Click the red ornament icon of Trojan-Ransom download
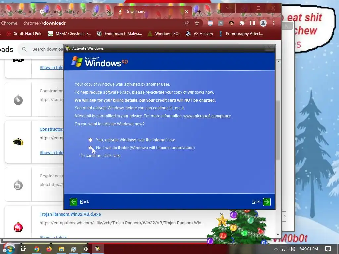This screenshot has height=254, width=339. coord(18,227)
